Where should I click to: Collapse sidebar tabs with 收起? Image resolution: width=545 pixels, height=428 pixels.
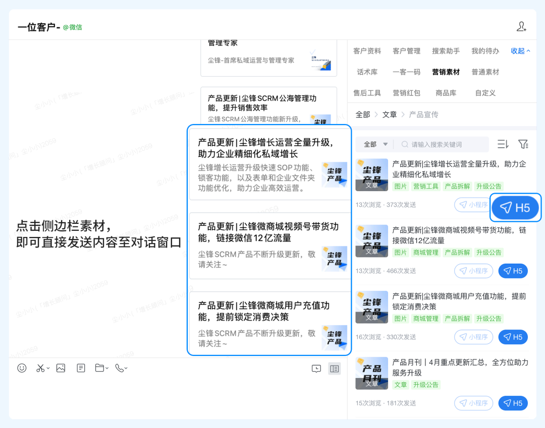(520, 51)
